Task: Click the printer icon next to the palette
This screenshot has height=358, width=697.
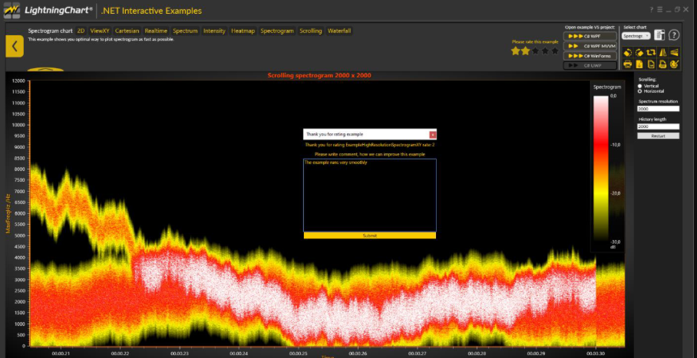Action: [x=662, y=64]
